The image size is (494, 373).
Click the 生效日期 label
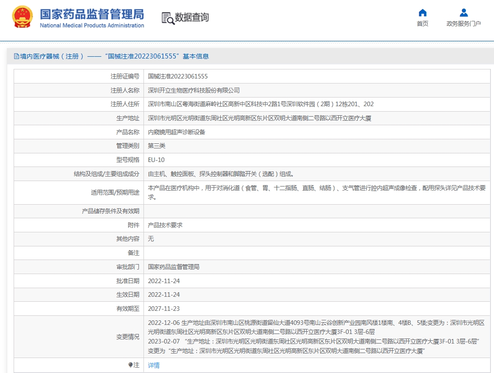(x=128, y=295)
